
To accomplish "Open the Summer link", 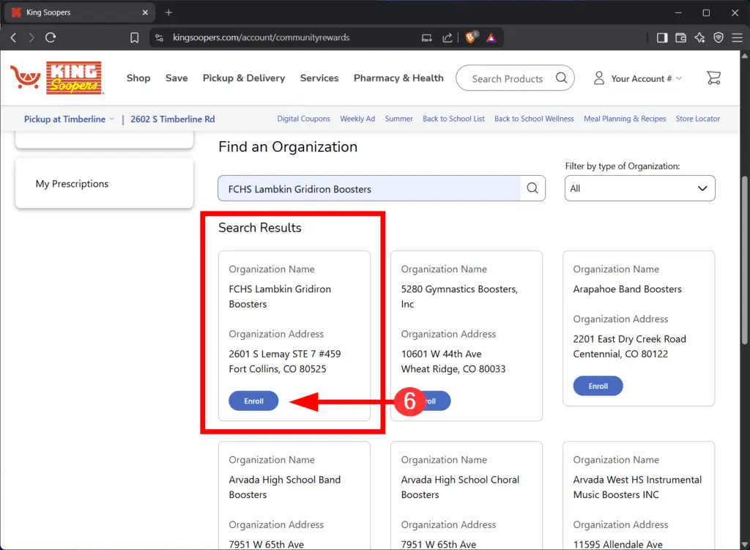I will 398,119.
